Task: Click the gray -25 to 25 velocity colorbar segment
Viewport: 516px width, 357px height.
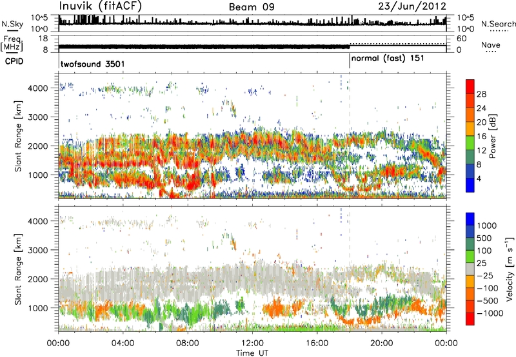Action: click(470, 269)
